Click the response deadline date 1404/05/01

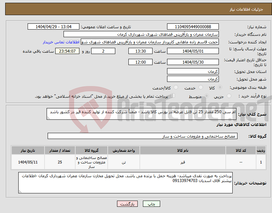(x=193, y=51)
